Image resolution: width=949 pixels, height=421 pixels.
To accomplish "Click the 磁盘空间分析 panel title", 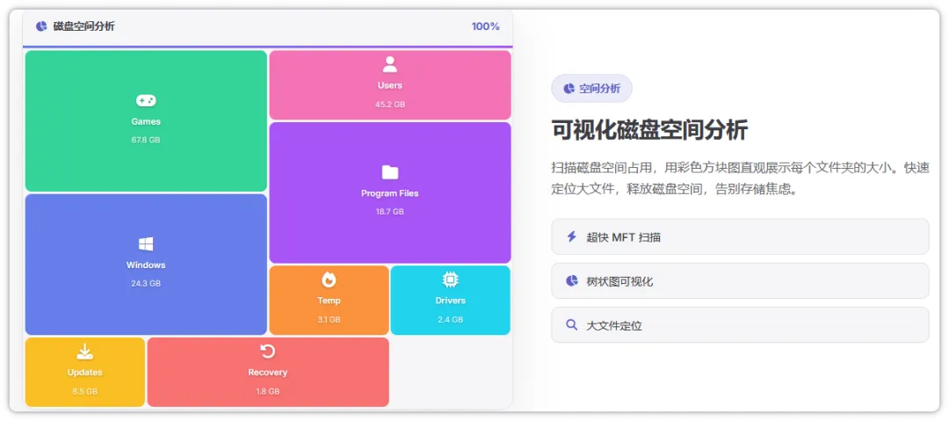I will click(83, 26).
